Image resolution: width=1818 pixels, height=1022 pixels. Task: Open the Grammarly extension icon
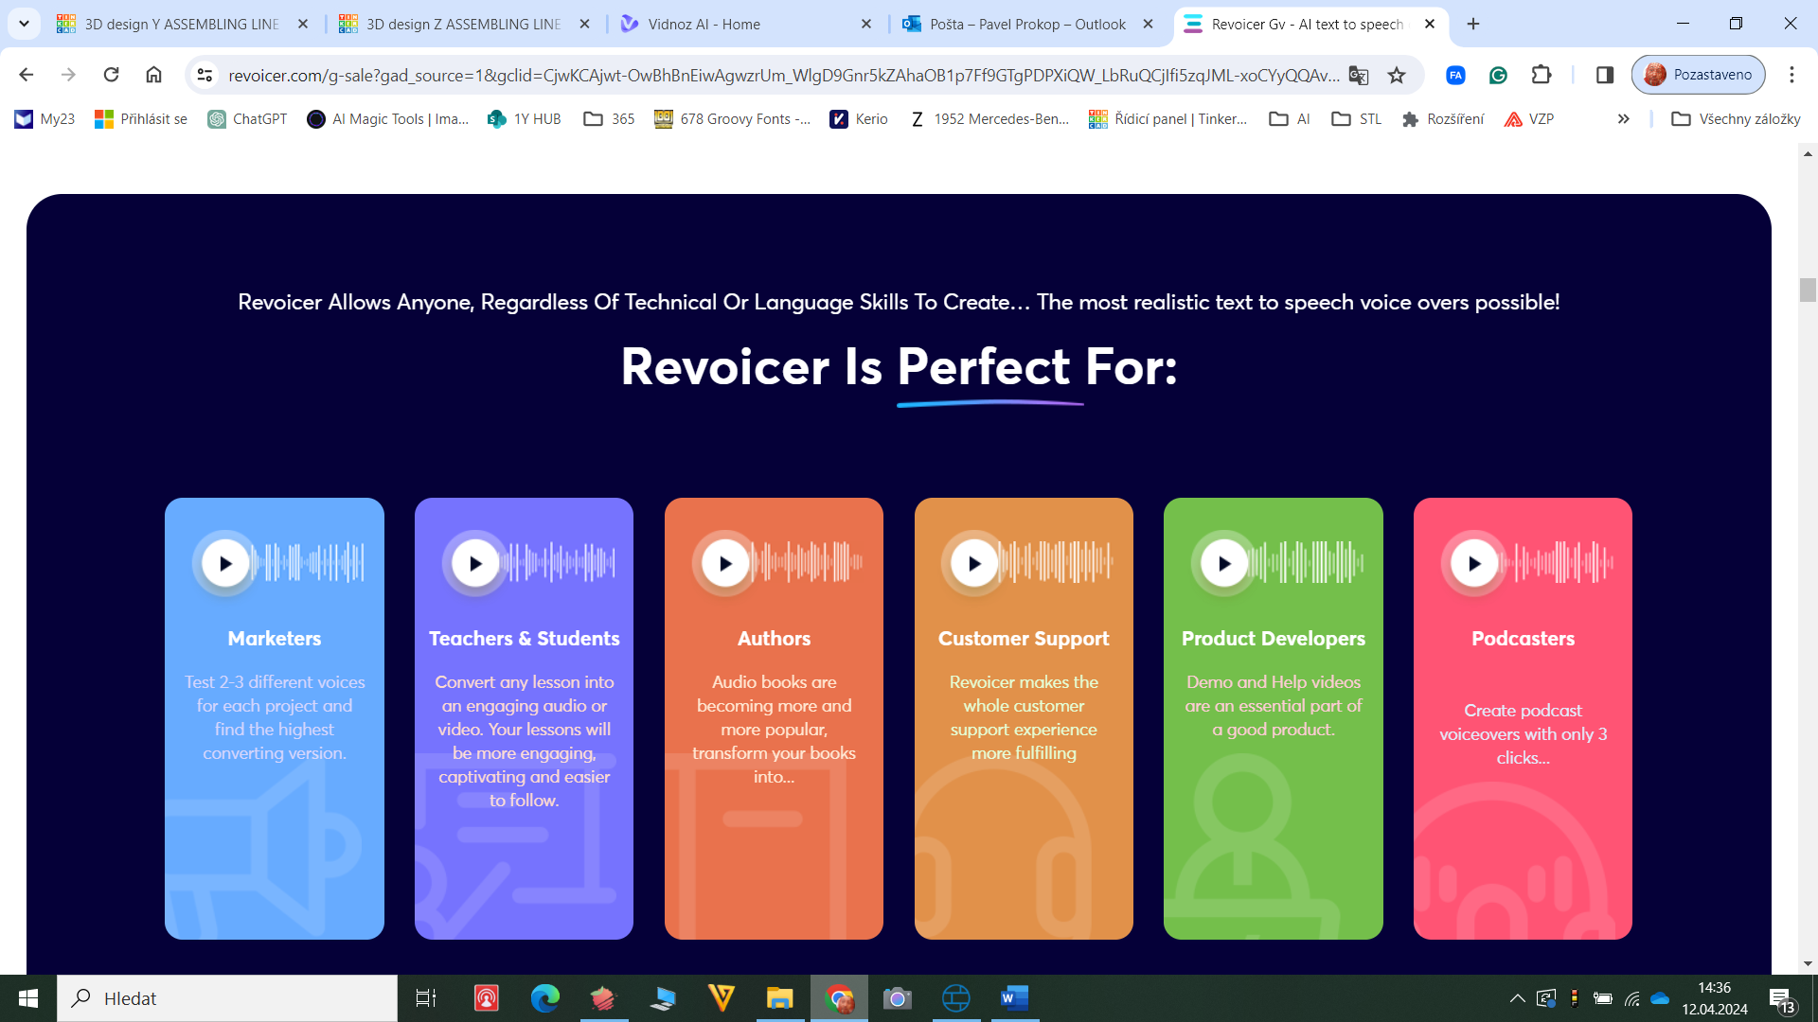(1498, 75)
